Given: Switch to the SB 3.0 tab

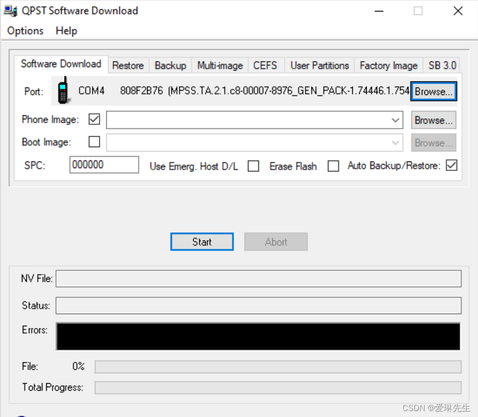Looking at the screenshot, I should [442, 66].
